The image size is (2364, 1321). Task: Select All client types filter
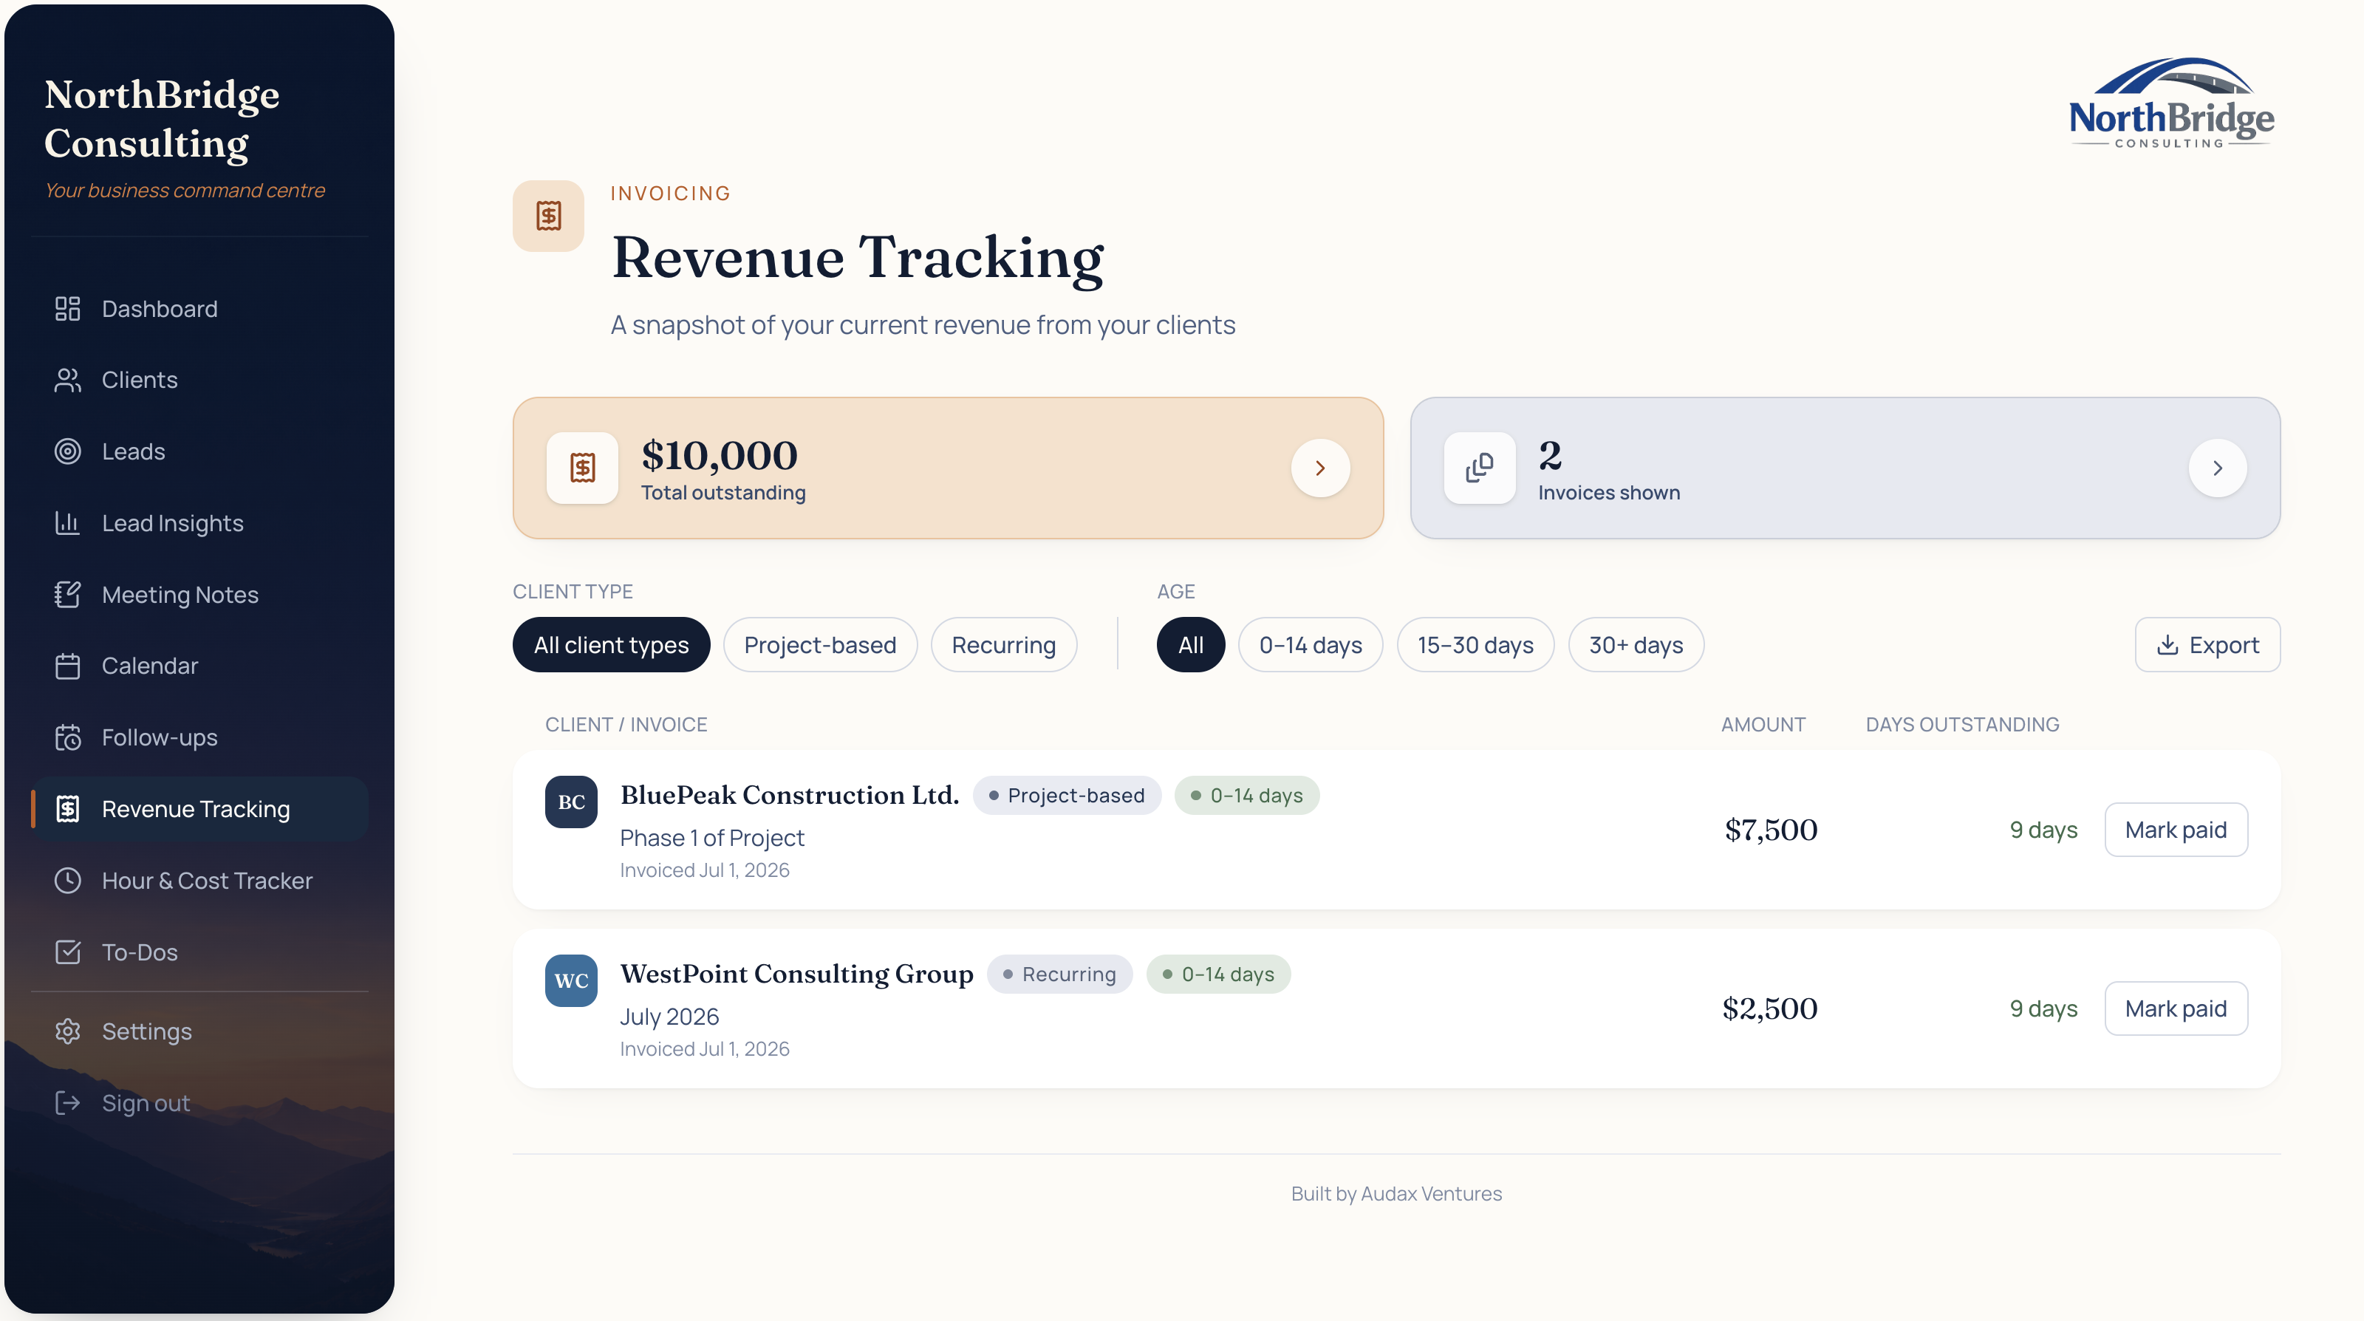point(611,645)
